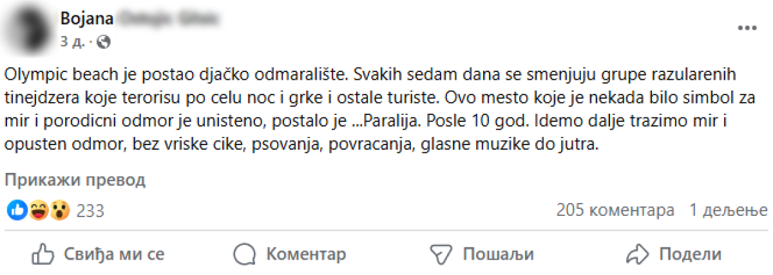The height and width of the screenshot is (275, 773).
Task: Click the "3 д." post timestamp
Action: (x=73, y=42)
